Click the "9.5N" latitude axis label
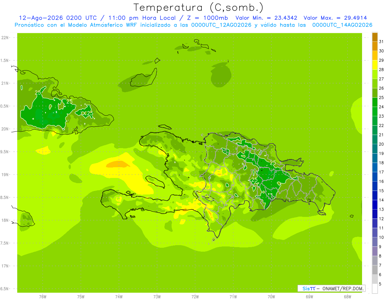This screenshot has width=390, height=301. 5,152
